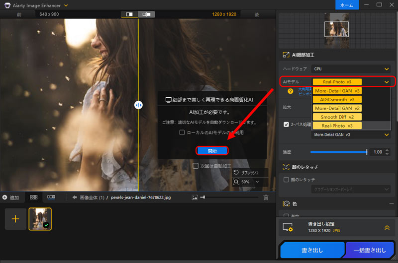
Task: Select the pexels-jean-daniel thumbnail
Action: tap(40, 219)
